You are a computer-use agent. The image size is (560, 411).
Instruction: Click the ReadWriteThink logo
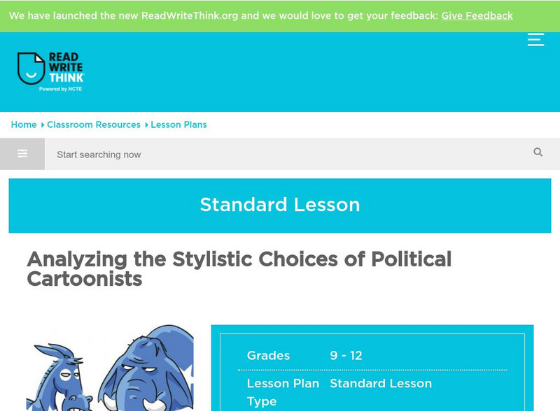point(50,72)
